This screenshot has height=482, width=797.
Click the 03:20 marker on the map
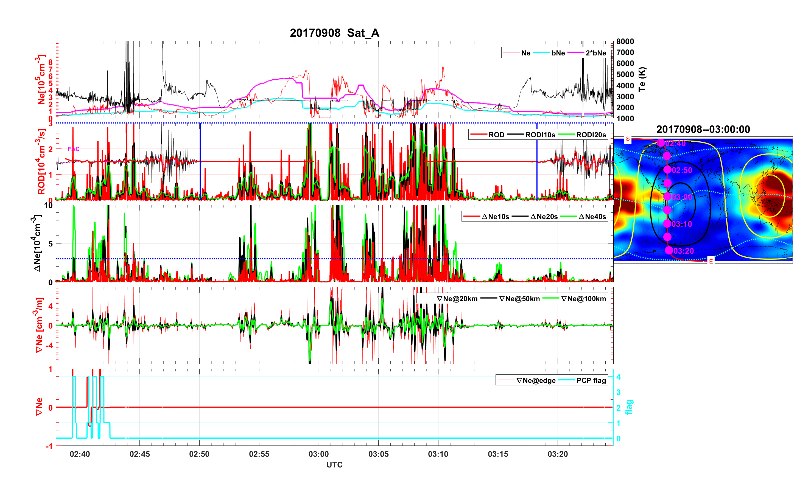[669, 250]
